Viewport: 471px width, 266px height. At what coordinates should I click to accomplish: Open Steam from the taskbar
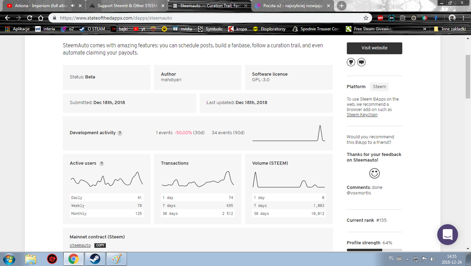click(x=95, y=259)
